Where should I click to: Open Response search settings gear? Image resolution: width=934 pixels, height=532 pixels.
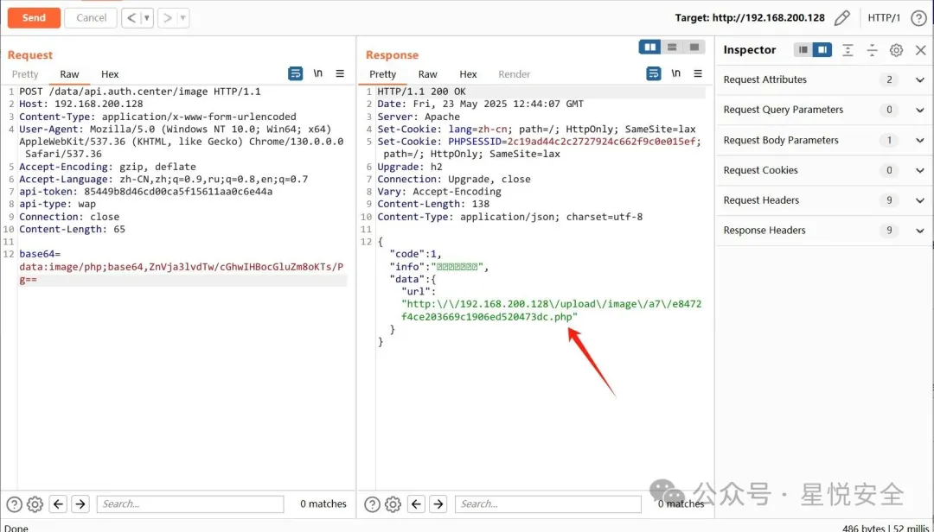tap(393, 504)
